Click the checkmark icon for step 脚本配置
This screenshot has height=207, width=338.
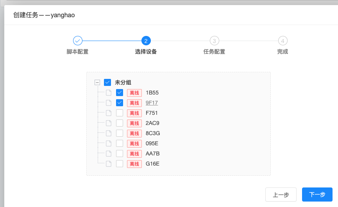click(x=78, y=41)
